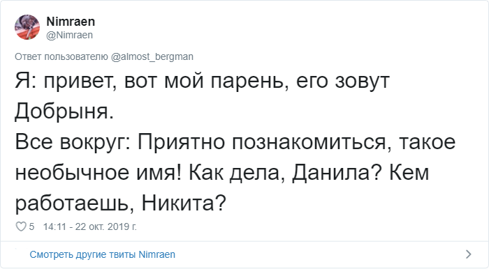Visit the @Nimraen handle link
The image size is (489, 269).
tap(70, 35)
